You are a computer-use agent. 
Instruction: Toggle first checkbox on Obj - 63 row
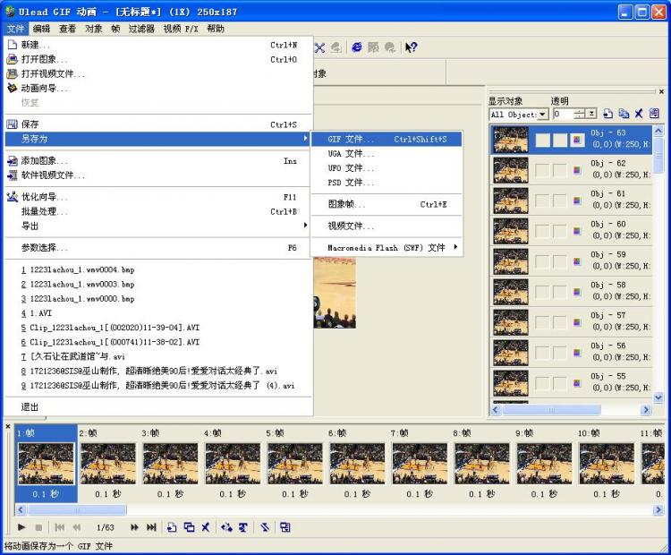(x=543, y=140)
